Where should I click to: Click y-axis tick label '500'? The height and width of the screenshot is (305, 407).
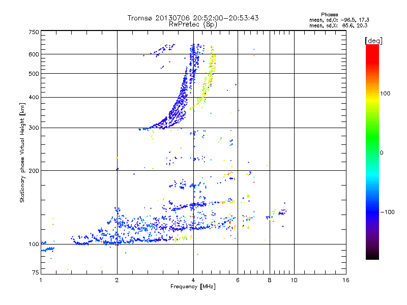click(34, 74)
